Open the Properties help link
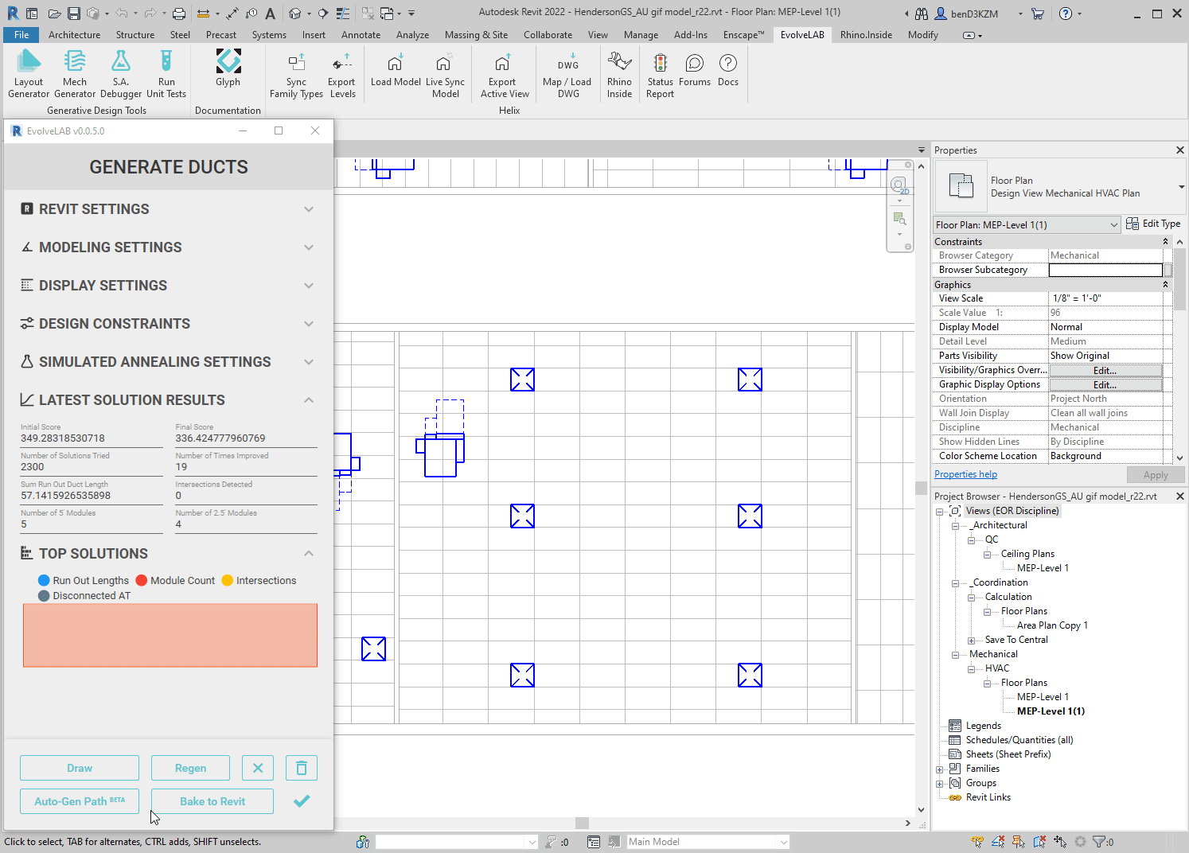Viewport: 1189px width, 853px height. [x=965, y=474]
